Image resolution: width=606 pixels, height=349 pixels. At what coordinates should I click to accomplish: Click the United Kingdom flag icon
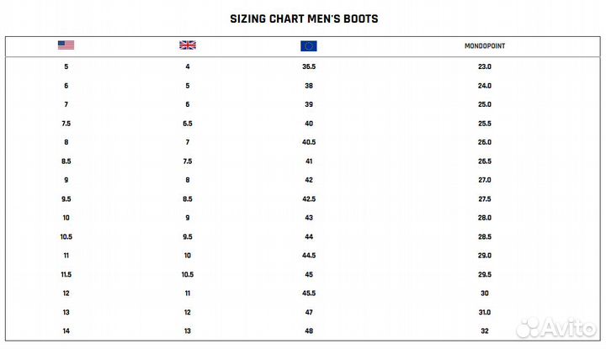pyautogui.click(x=188, y=45)
